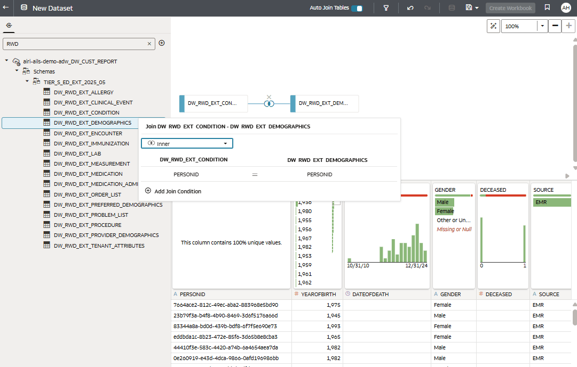Viewport: 577px width, 367px height.
Task: Click the auto-arrange wand icon
Action: click(494, 26)
